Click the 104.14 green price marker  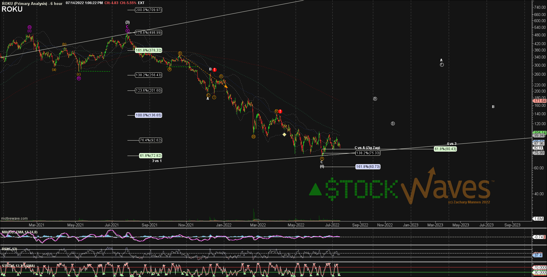pos(539,133)
